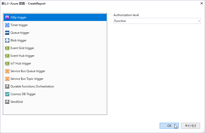205x133 pixels.
Task: Close the 新しい Azure 関数 dialog
Action: click(x=202, y=3)
